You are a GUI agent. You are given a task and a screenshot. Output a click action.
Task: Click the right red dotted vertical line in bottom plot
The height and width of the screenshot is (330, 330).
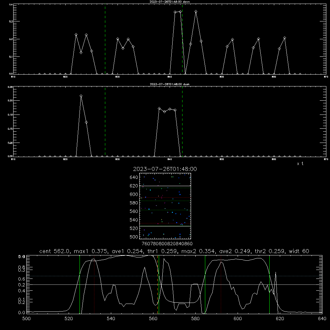pyautogui.click(x=221, y=285)
